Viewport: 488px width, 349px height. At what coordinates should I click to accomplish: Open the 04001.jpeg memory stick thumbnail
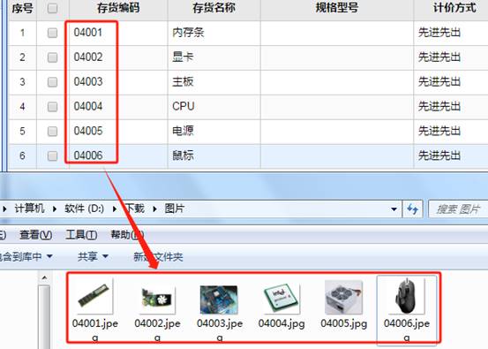coord(95,309)
